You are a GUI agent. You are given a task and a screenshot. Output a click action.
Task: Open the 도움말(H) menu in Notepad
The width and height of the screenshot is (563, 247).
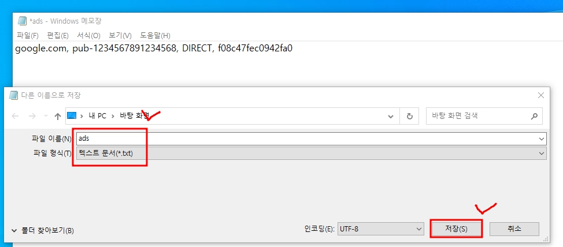click(155, 35)
